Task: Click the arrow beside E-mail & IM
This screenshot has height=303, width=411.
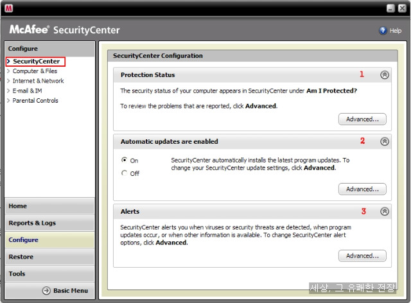Action: [x=8, y=91]
